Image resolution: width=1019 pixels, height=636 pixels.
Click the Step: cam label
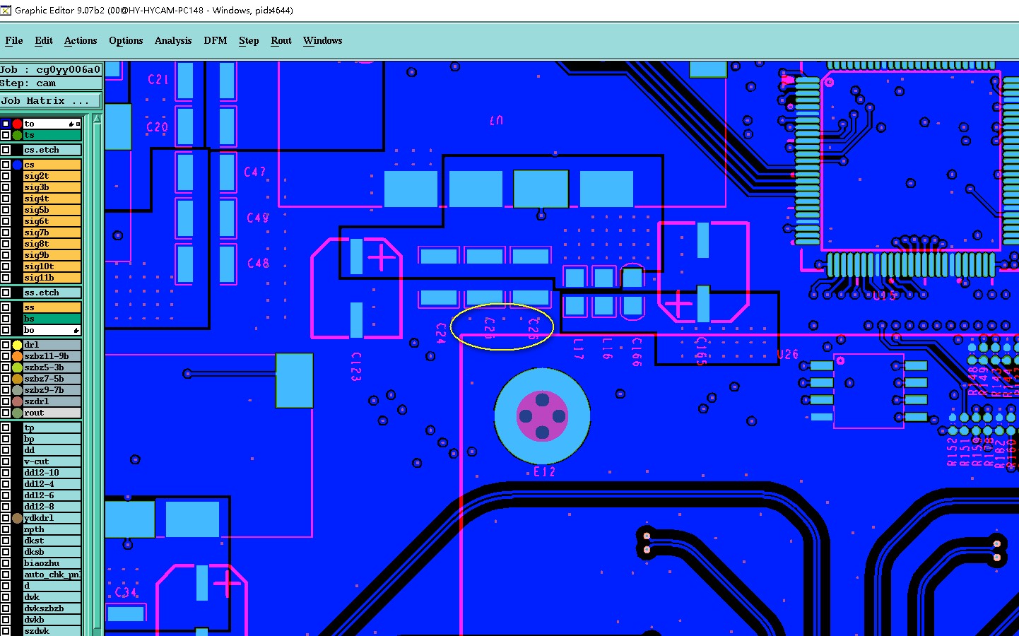[x=51, y=83]
